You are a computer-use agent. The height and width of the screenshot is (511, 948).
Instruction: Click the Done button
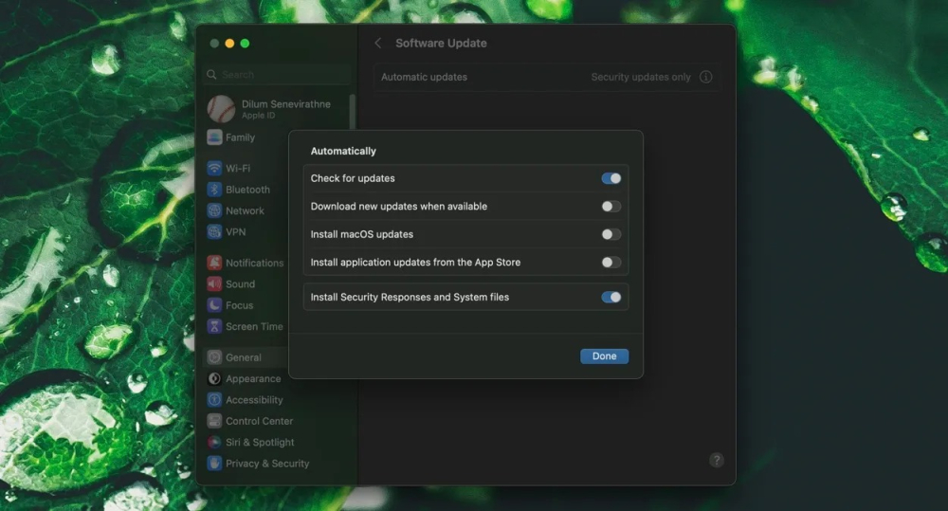[x=604, y=356]
